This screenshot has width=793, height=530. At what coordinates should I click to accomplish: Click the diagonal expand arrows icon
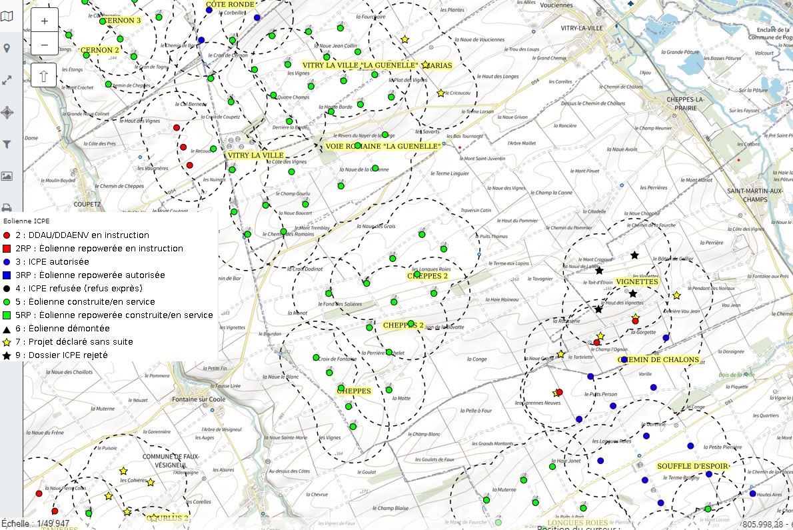click(x=7, y=80)
